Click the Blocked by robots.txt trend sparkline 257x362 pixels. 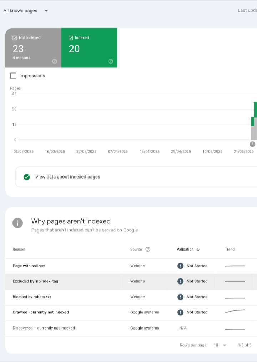235,298
